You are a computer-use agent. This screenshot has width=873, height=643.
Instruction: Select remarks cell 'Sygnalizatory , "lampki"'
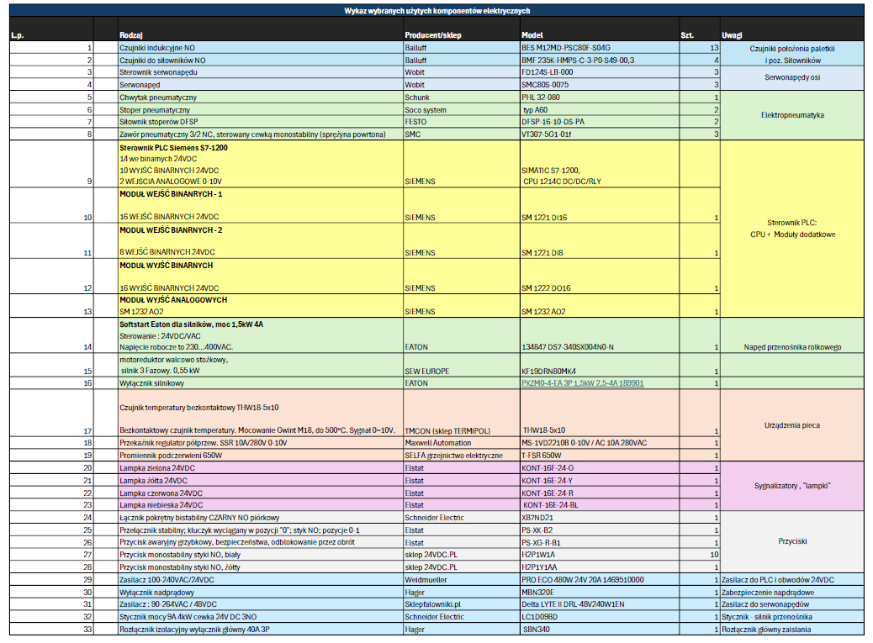pyautogui.click(x=792, y=486)
